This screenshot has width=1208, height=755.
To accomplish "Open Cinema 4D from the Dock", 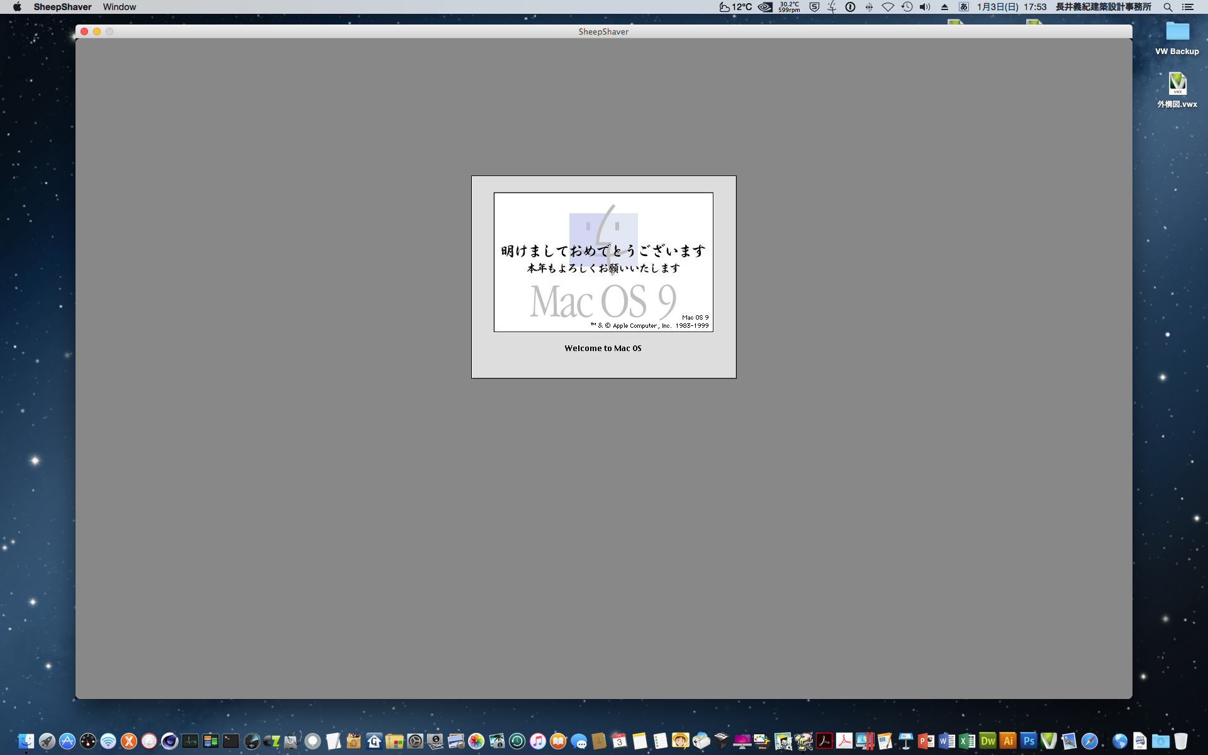I will (x=169, y=741).
